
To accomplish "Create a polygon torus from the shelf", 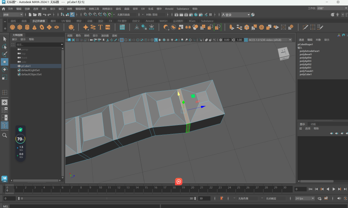I will 42,27.
